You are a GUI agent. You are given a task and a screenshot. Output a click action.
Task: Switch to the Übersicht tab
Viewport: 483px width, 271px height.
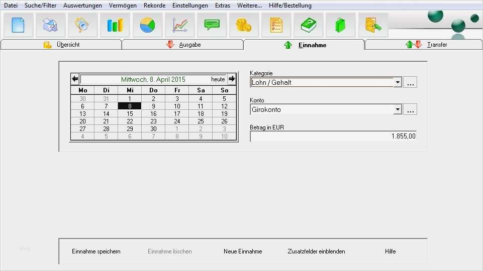coord(61,45)
